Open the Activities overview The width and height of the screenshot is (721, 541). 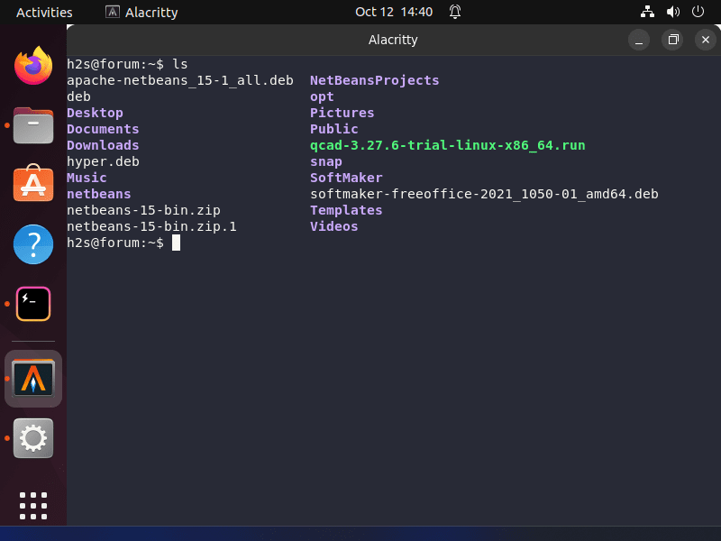pyautogui.click(x=44, y=12)
